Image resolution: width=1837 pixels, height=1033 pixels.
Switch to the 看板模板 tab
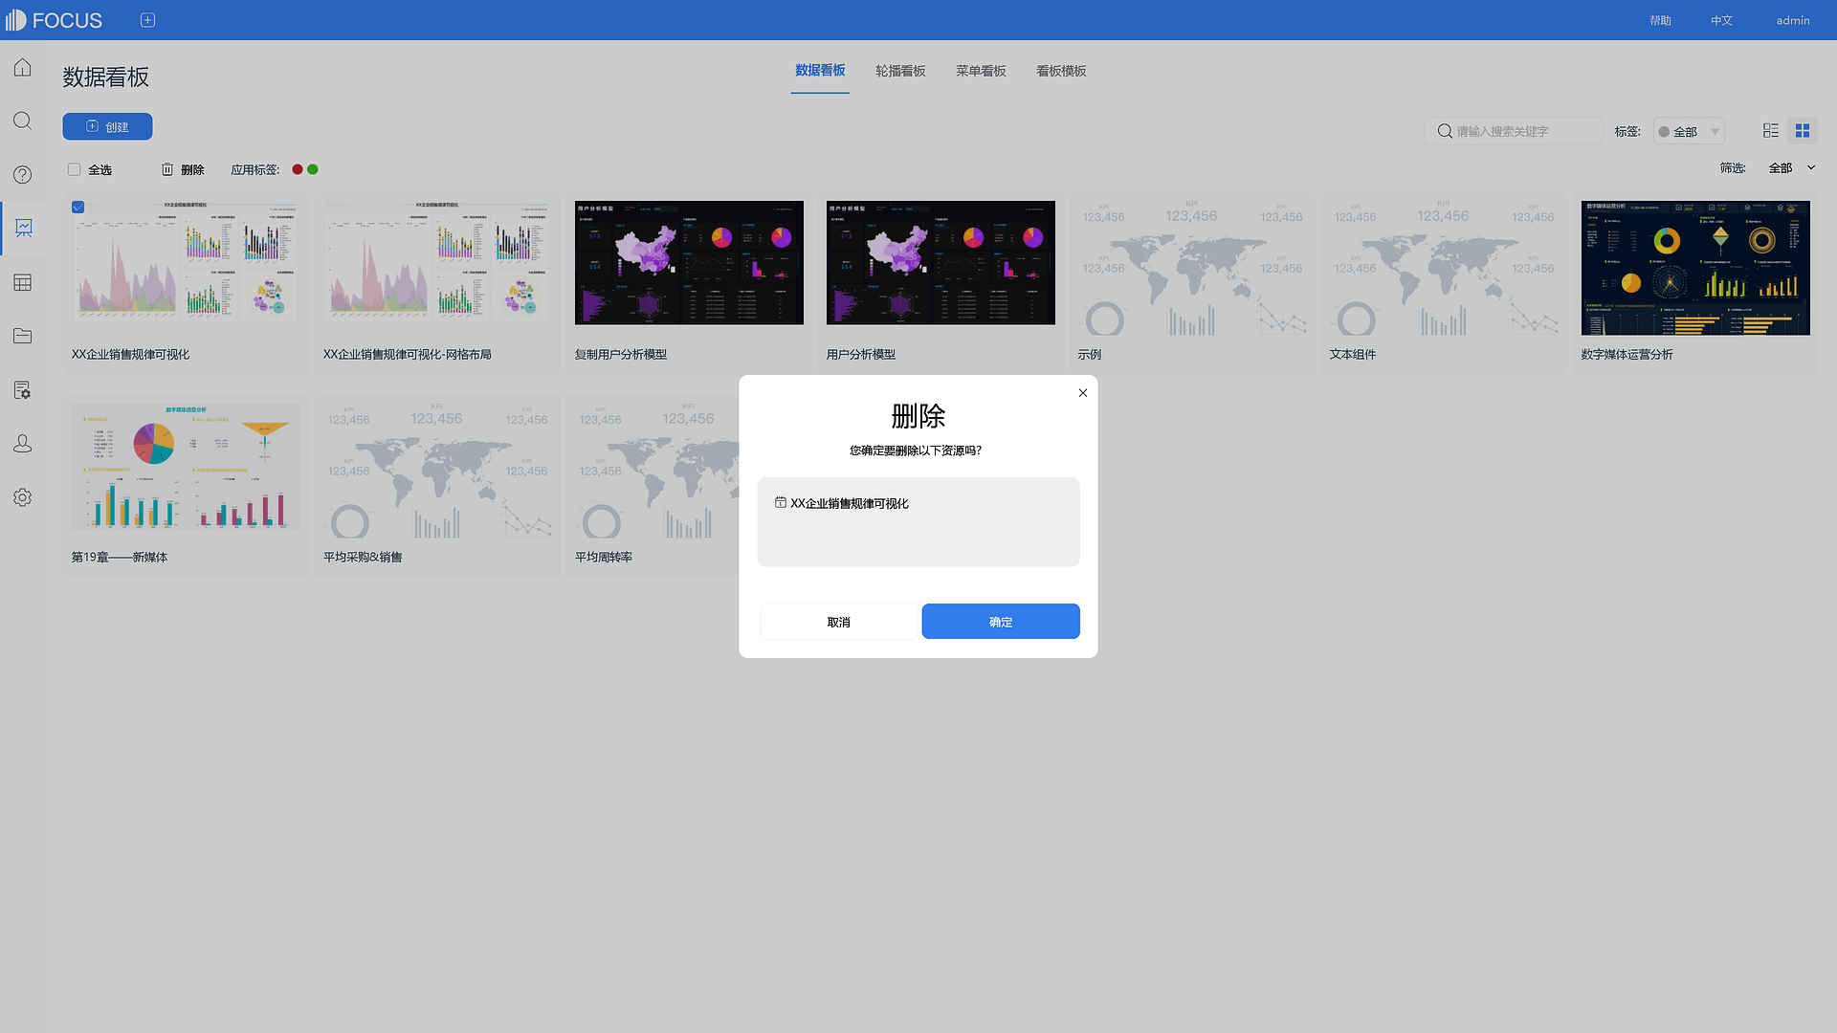pos(1061,71)
